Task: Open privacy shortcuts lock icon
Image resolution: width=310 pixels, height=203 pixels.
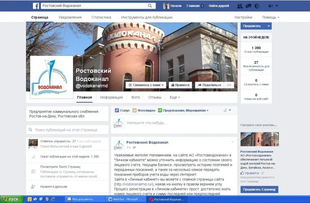Action: pyautogui.click(x=271, y=6)
